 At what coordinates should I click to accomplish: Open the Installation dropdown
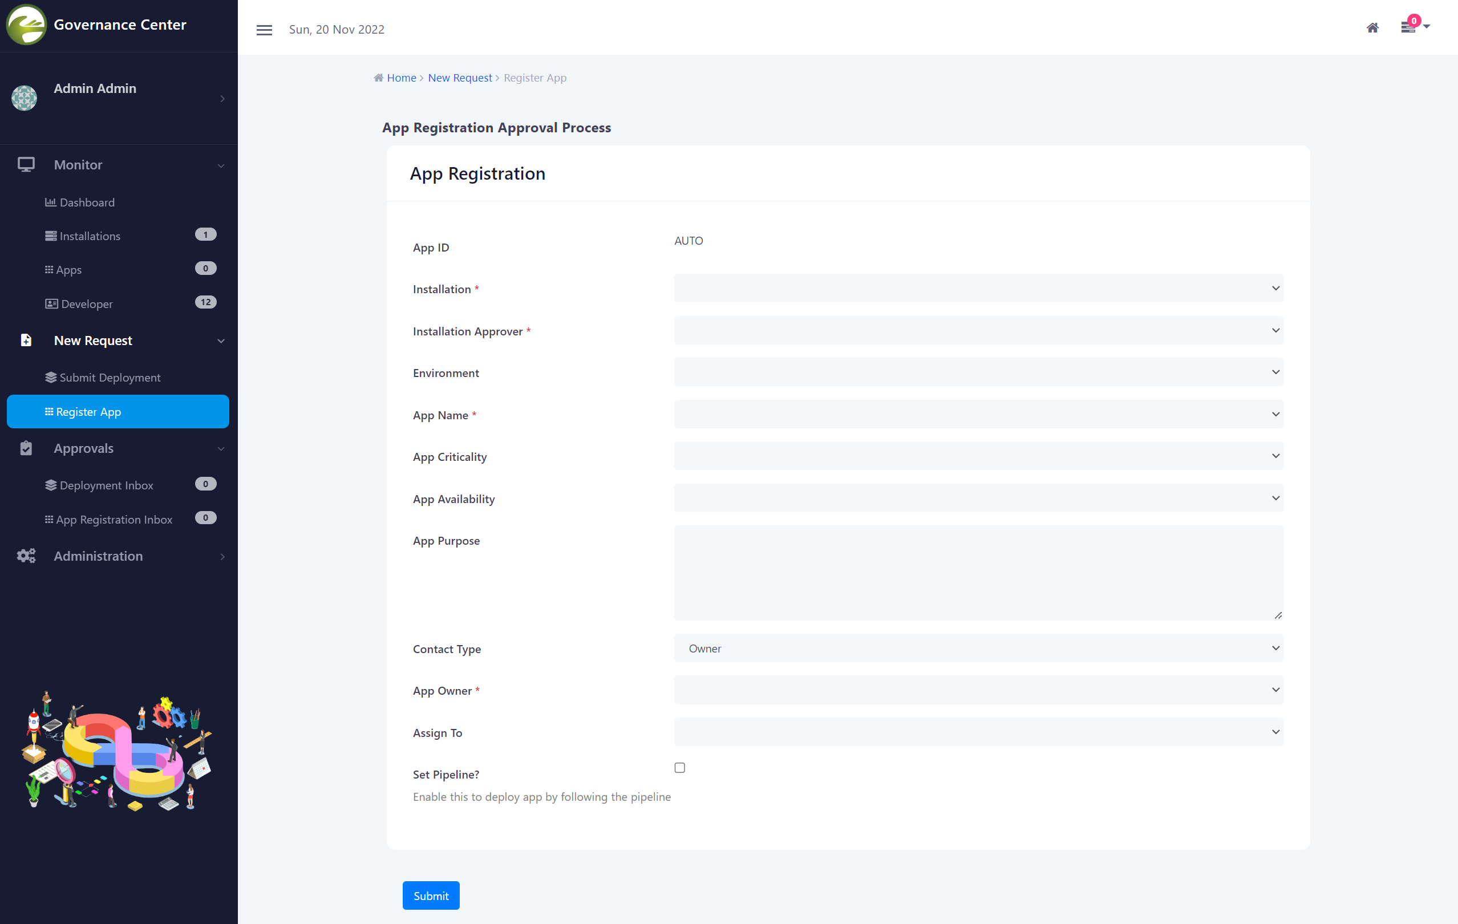(x=978, y=288)
